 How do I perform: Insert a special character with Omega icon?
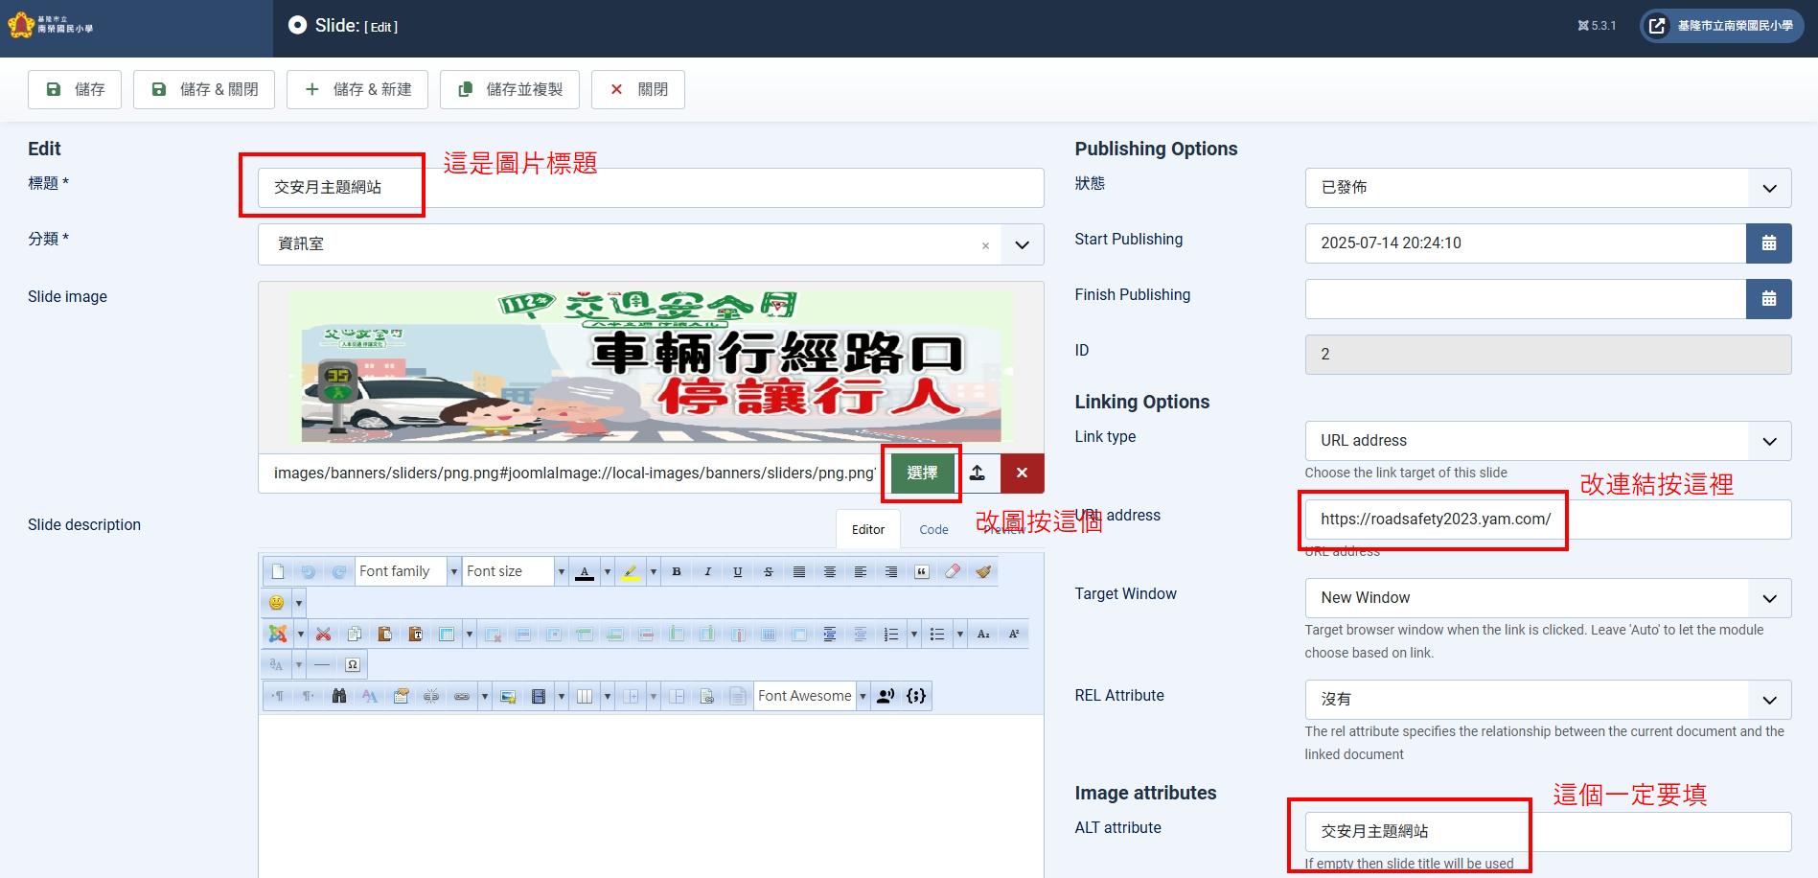(353, 664)
